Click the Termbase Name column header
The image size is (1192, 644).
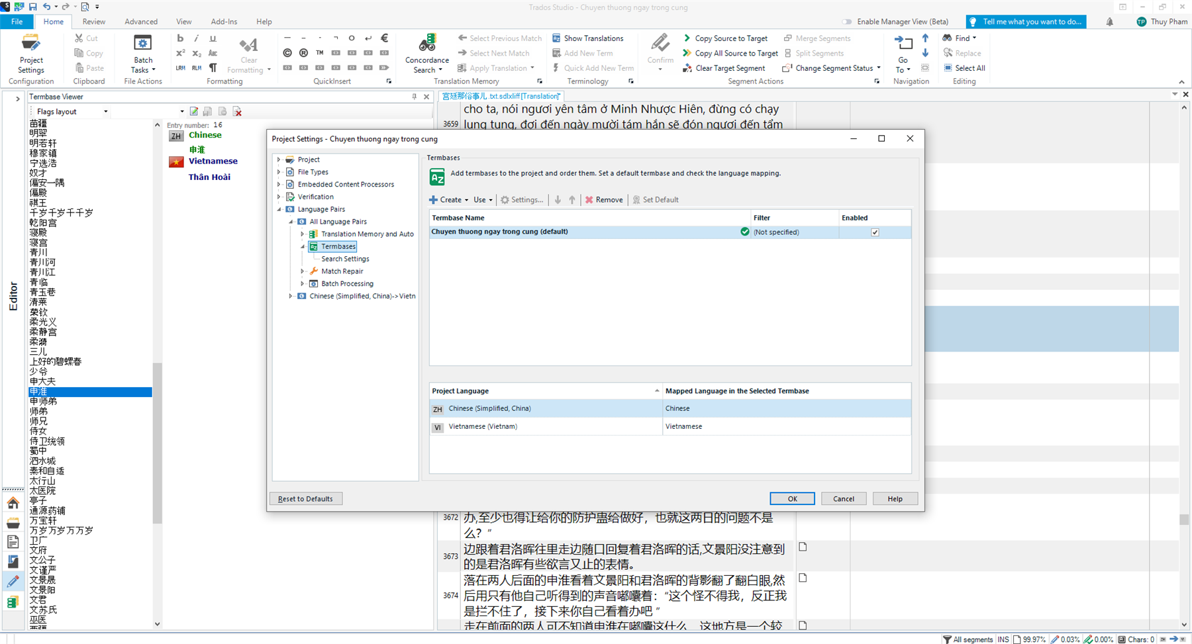(589, 218)
